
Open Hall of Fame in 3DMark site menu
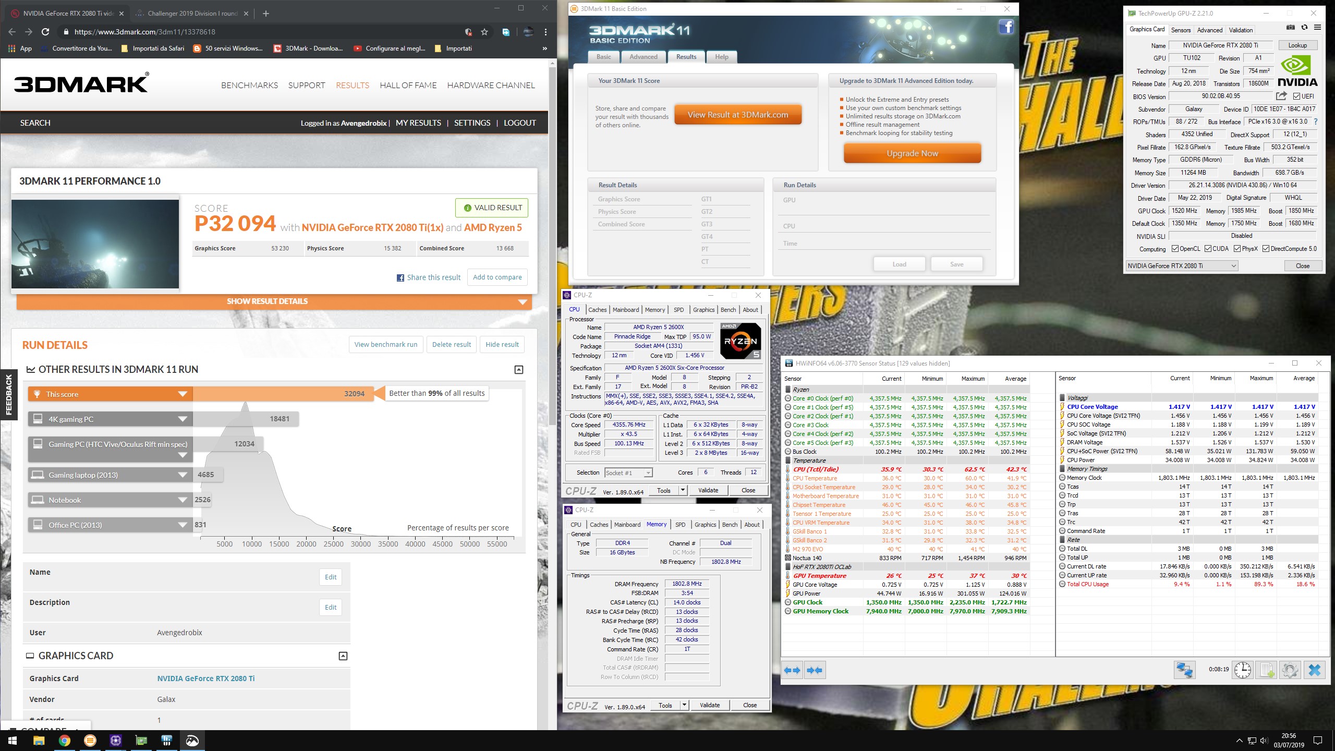pyautogui.click(x=408, y=86)
